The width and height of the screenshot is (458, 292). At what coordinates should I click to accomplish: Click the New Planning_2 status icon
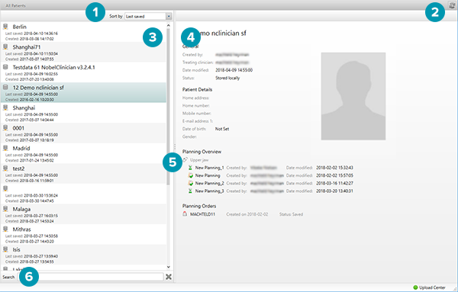pyautogui.click(x=190, y=183)
